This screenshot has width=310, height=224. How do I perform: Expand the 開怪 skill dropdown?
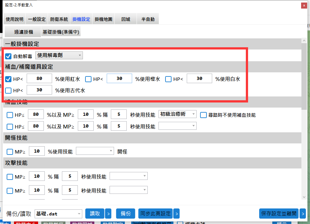click(95, 151)
